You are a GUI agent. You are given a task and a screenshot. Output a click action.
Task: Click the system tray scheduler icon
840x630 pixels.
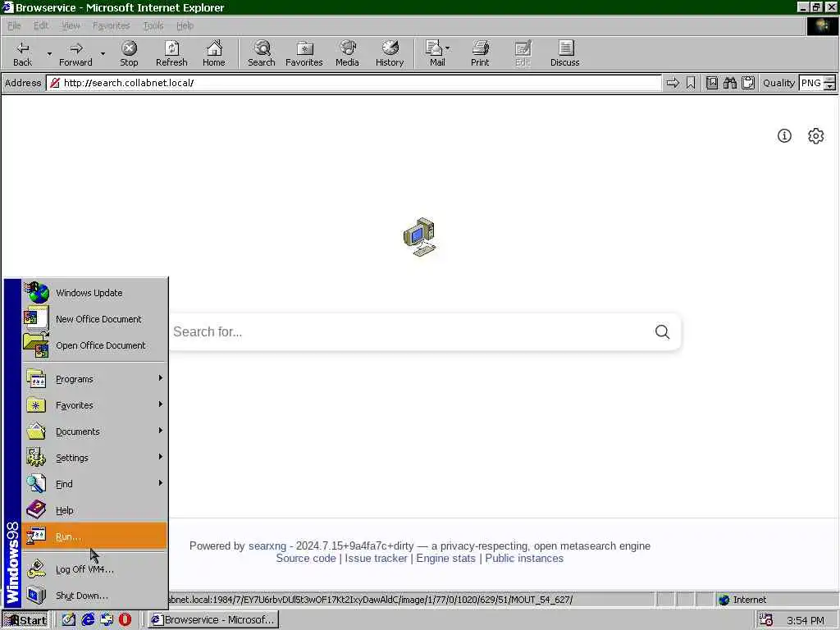(x=766, y=620)
